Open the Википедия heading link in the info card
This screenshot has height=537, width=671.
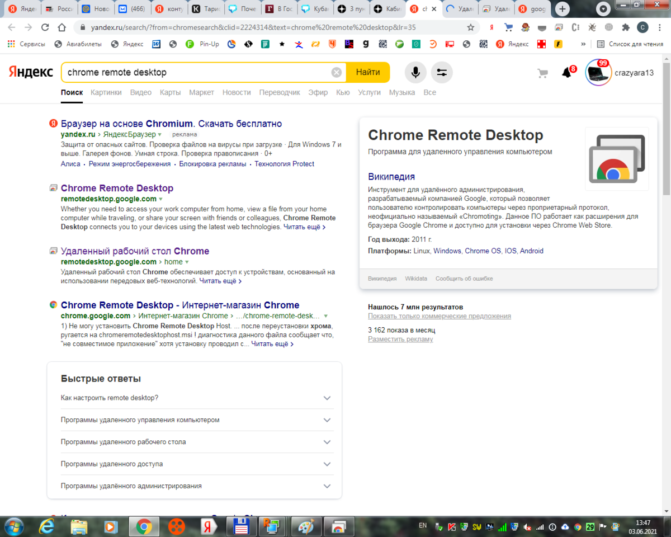(x=391, y=177)
